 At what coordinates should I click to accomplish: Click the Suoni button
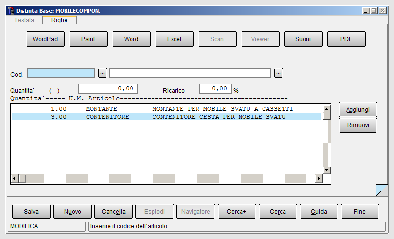(x=303, y=39)
